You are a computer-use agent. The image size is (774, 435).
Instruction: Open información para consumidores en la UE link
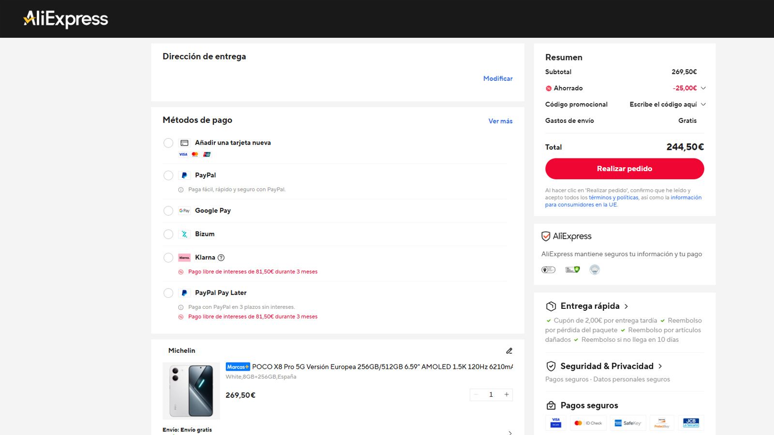coord(623,201)
